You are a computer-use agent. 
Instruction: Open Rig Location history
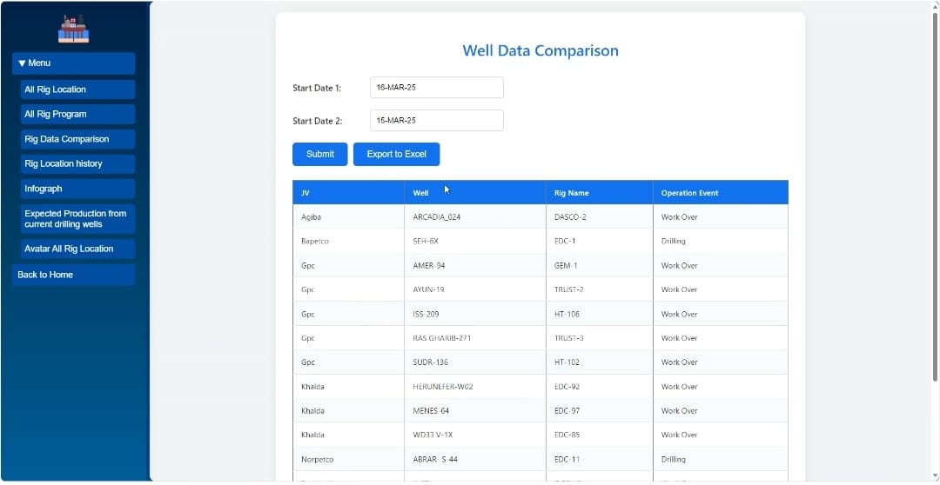(77, 164)
